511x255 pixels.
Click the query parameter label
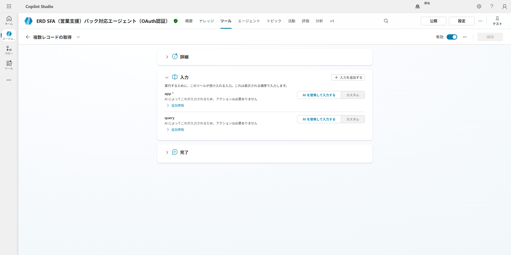(x=170, y=118)
